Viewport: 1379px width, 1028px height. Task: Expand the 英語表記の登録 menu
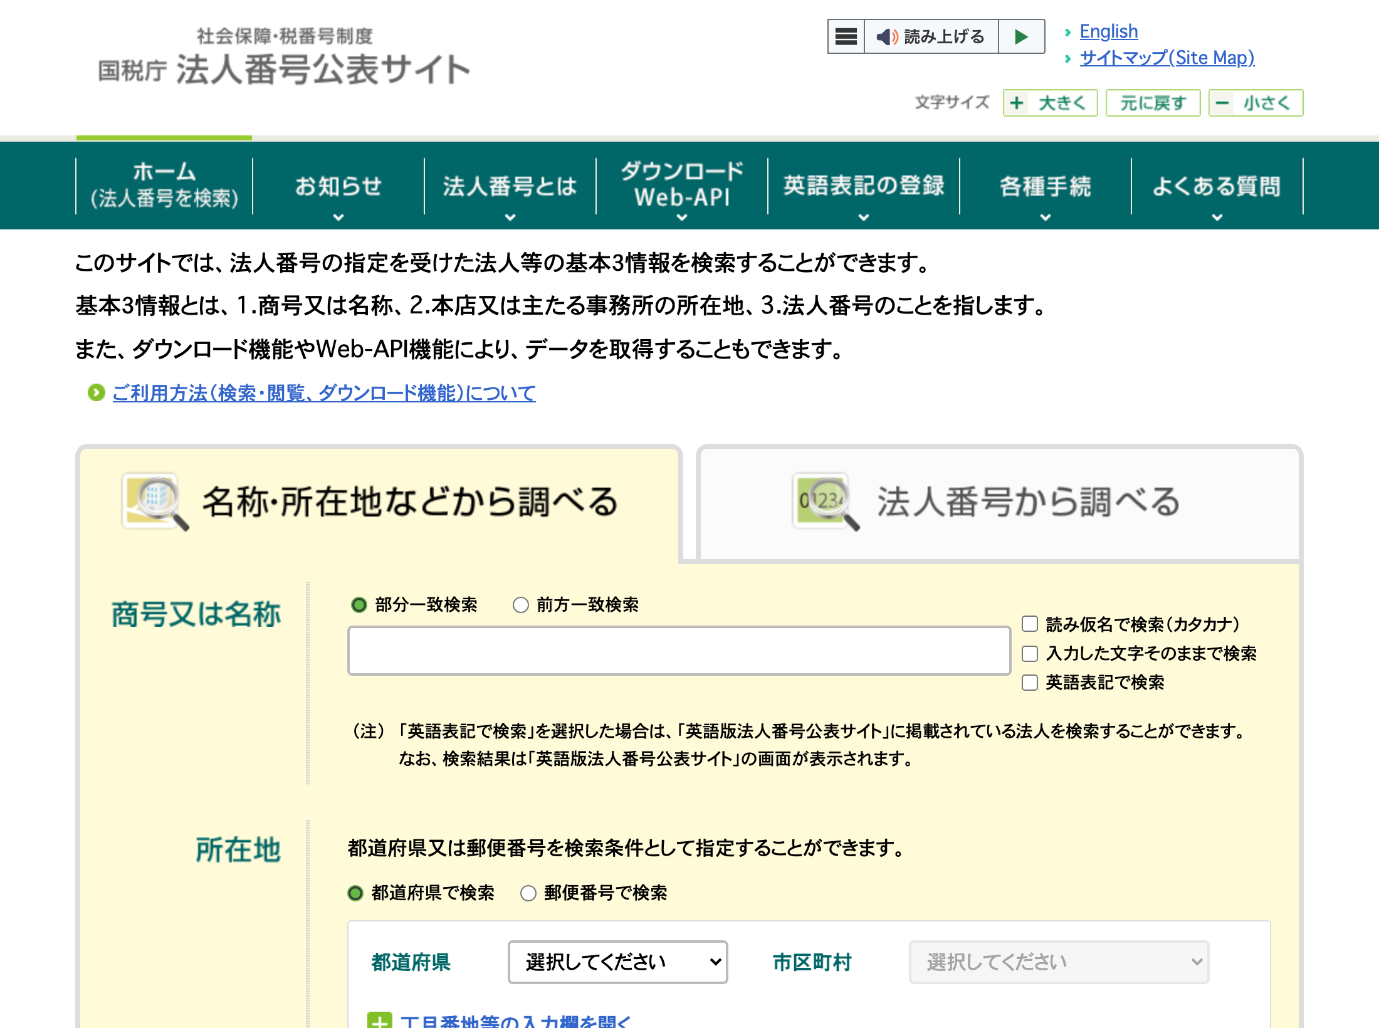[864, 186]
